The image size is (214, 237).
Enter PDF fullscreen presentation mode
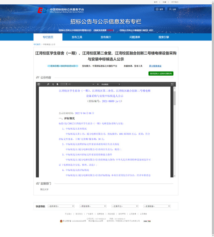click(172, 84)
